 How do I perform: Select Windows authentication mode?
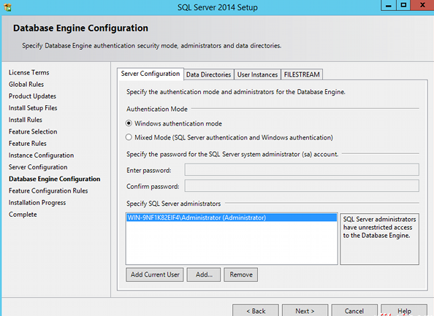129,123
